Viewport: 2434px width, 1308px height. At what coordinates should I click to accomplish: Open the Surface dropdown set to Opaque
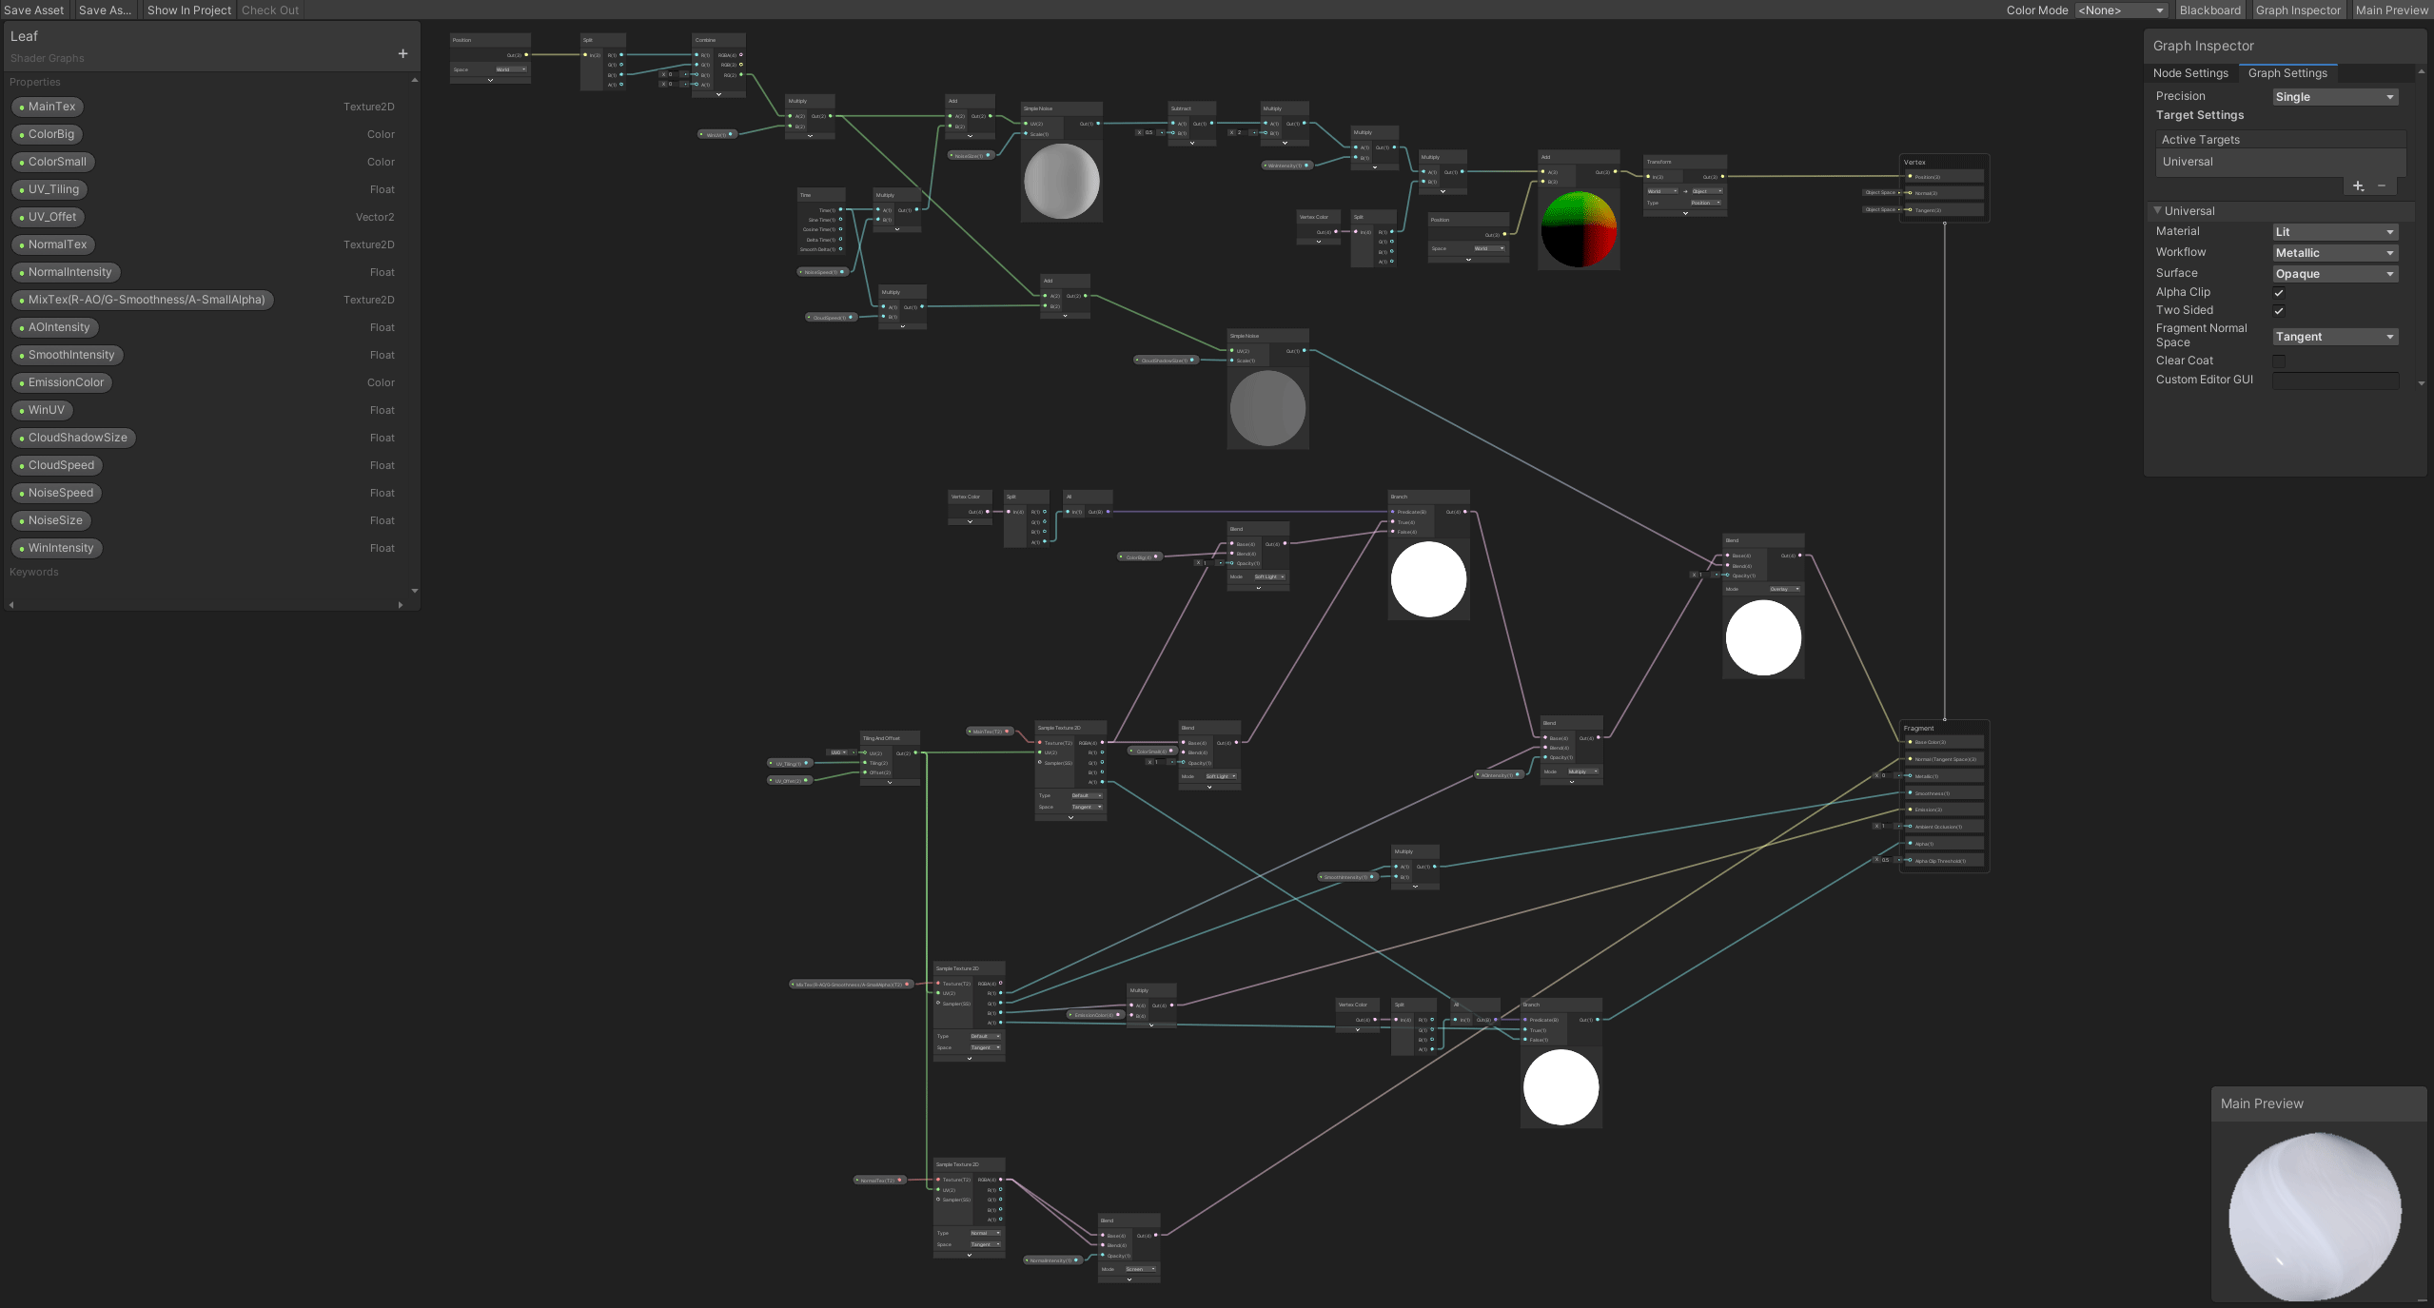coord(2335,274)
